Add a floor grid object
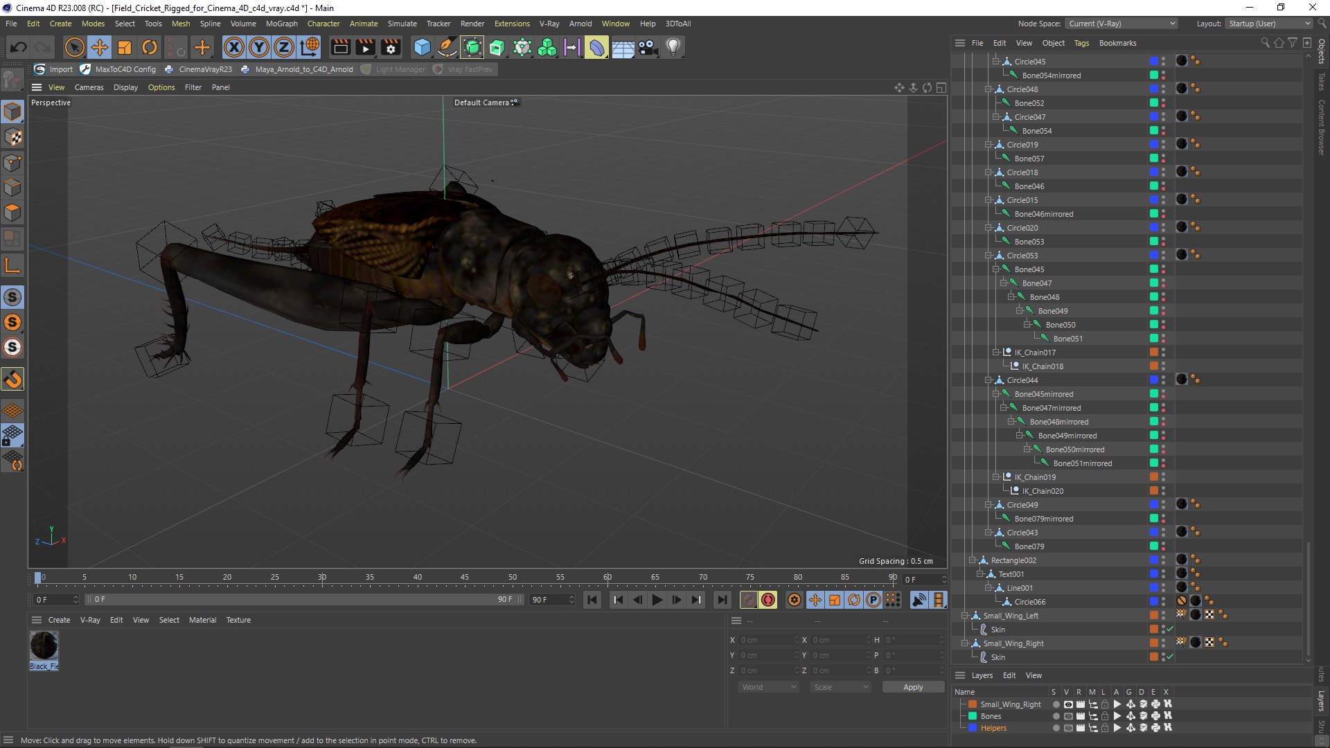 click(x=622, y=47)
